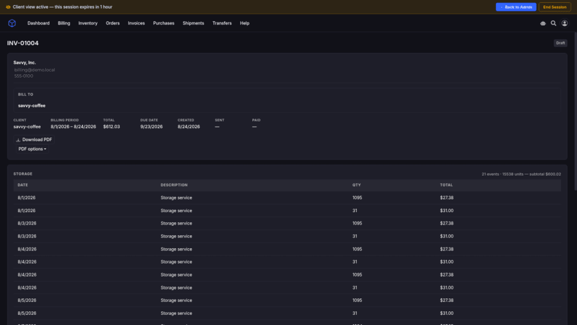This screenshot has height=325, width=577.
Task: Open the user account avatar icon
Action: [565, 23]
